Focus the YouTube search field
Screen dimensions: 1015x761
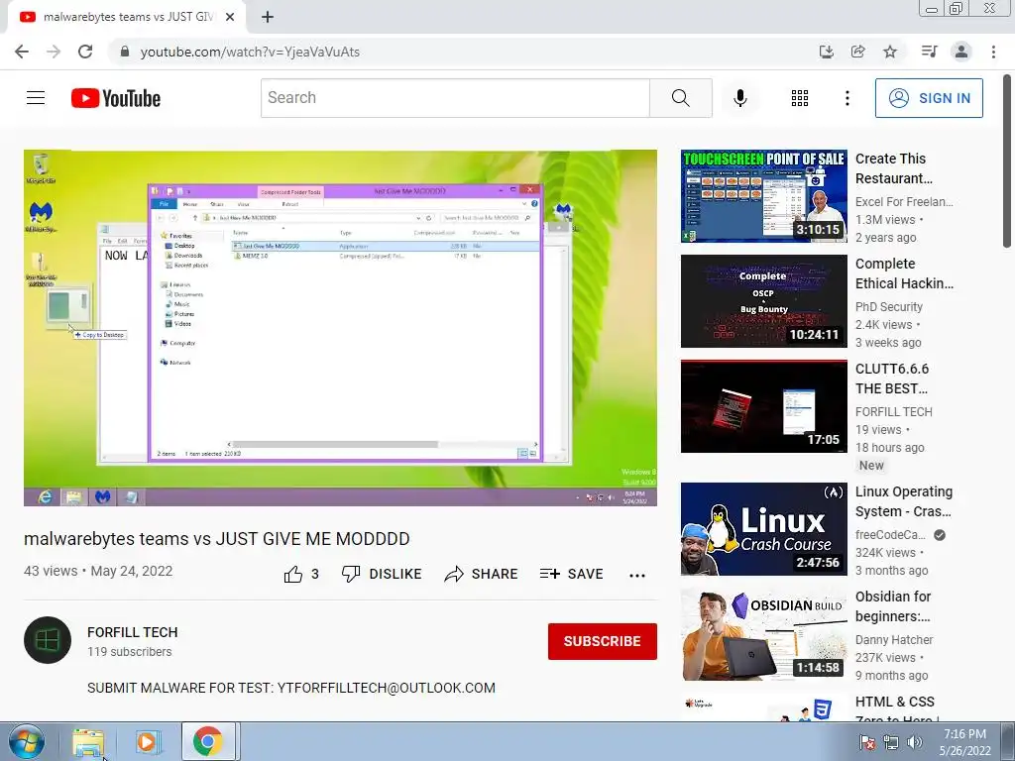[455, 98]
